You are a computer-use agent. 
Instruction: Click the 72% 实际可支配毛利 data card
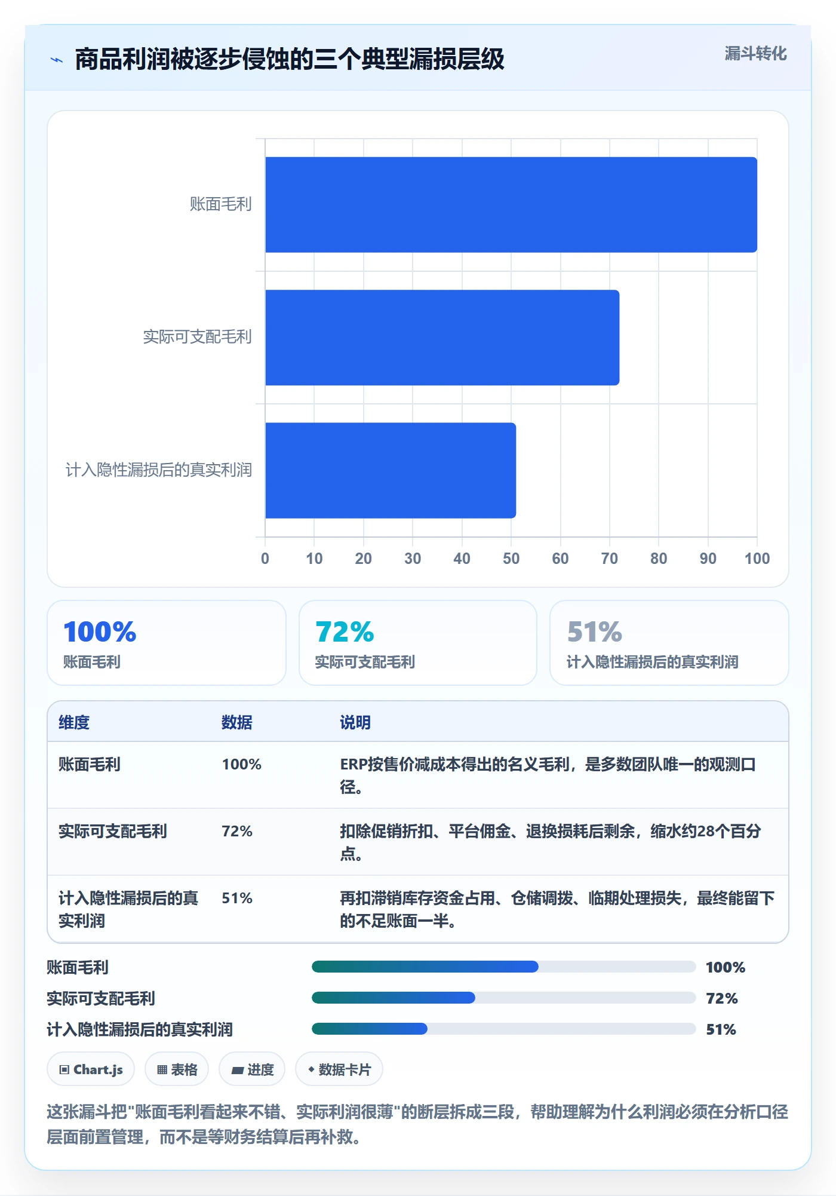coord(418,643)
